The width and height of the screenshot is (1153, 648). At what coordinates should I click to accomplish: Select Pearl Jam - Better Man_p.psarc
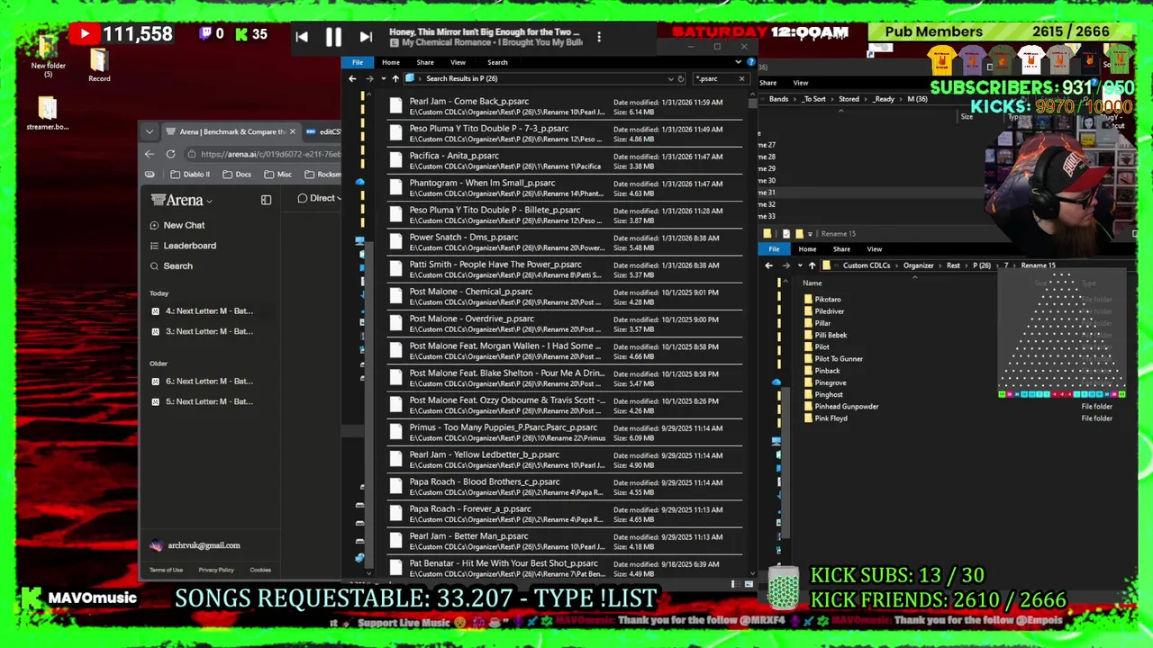[566, 541]
